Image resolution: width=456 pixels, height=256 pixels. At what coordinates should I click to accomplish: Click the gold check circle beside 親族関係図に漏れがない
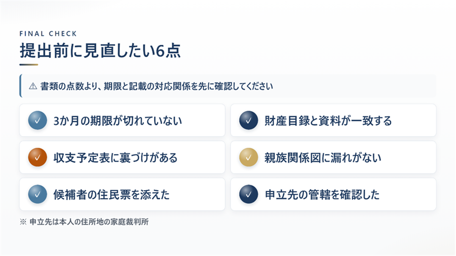[x=249, y=157]
